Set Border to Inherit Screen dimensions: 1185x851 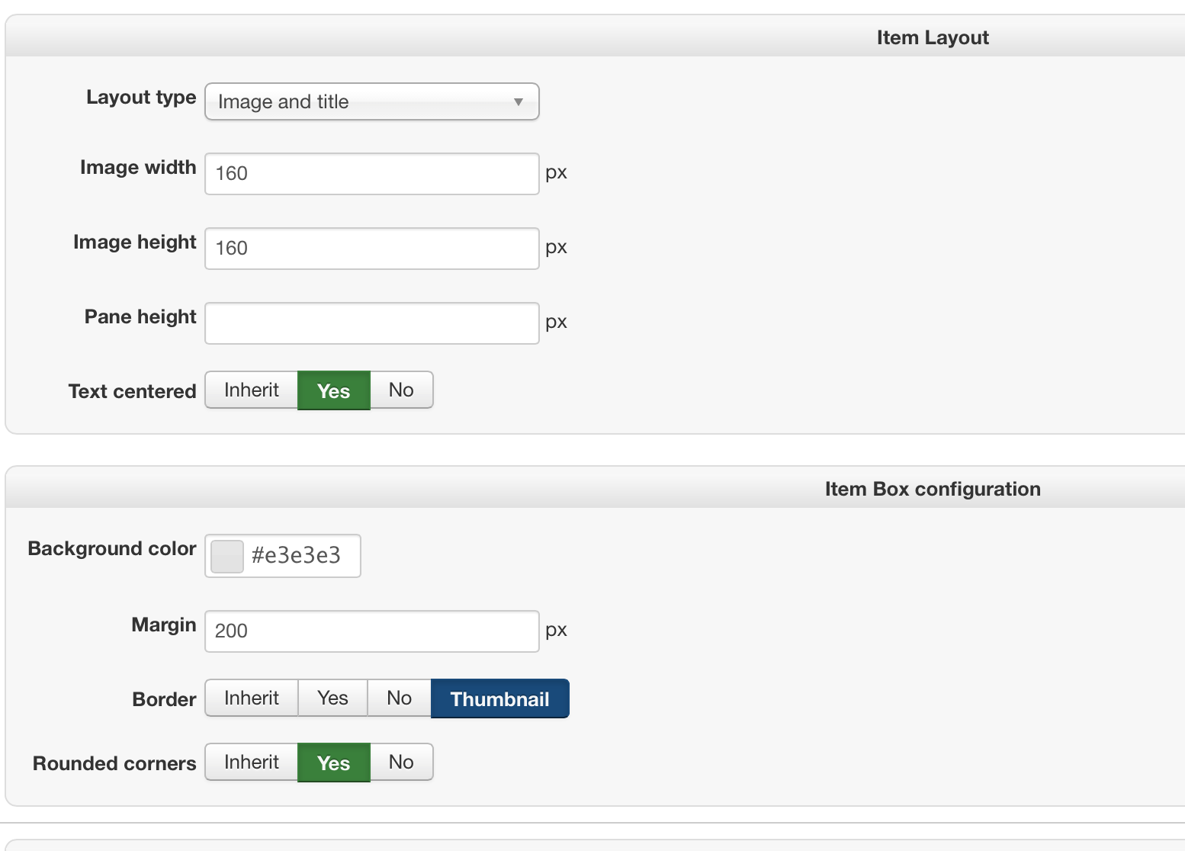point(251,698)
